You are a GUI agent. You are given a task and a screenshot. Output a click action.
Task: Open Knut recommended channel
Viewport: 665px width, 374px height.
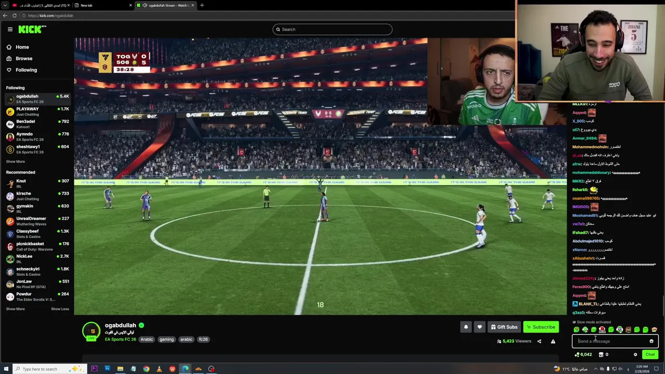pyautogui.click(x=37, y=183)
